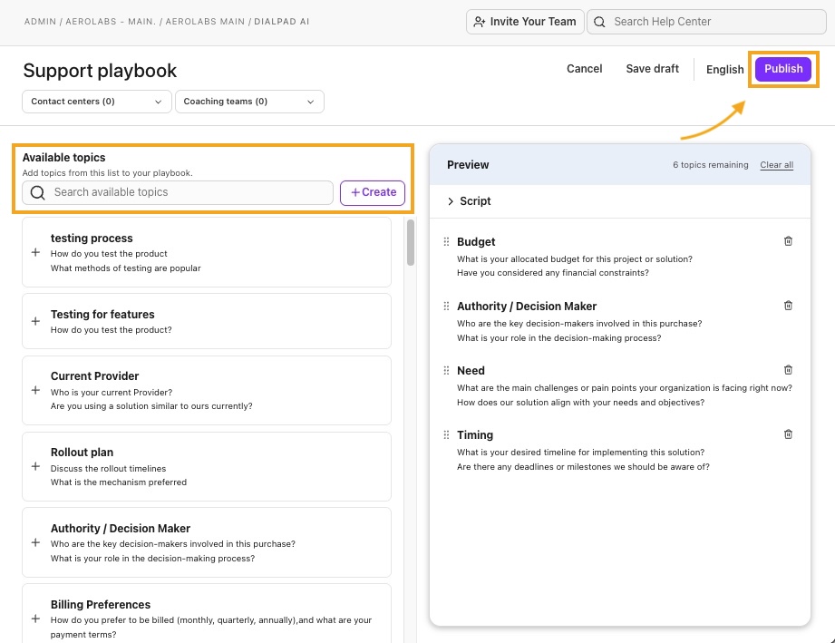This screenshot has height=643, width=835.
Task: Click the magnifier icon in Search available topics
Action: coord(38,192)
